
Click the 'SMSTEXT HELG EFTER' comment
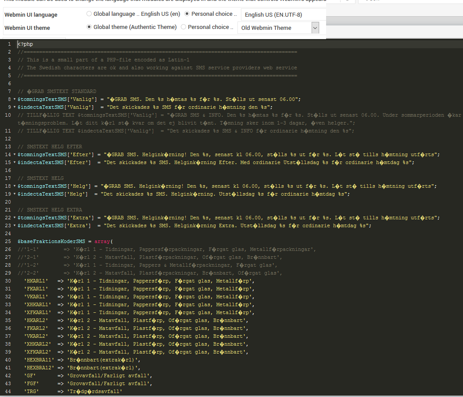pyautogui.click(x=54, y=147)
